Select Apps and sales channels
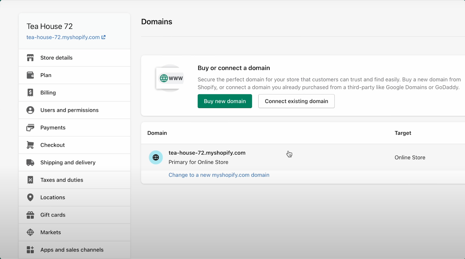 pyautogui.click(x=74, y=250)
